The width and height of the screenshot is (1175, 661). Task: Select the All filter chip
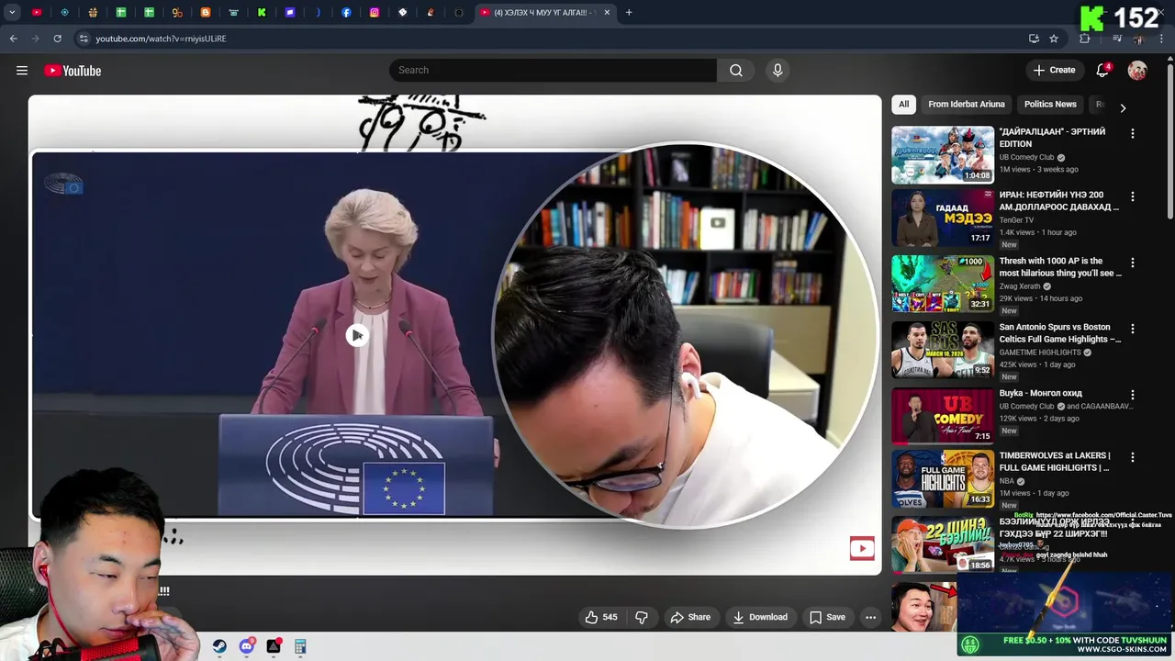(903, 105)
